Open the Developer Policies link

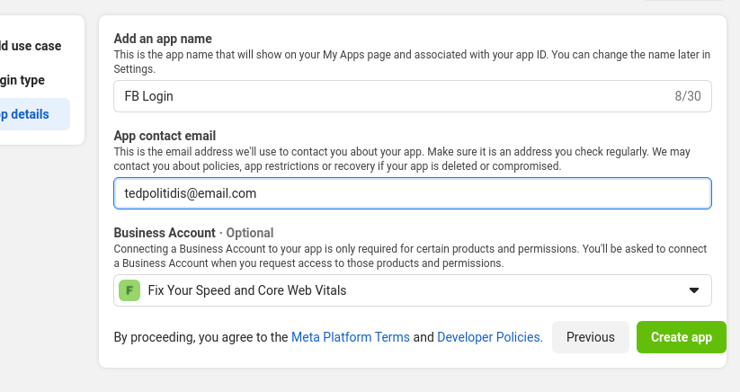[x=490, y=337]
